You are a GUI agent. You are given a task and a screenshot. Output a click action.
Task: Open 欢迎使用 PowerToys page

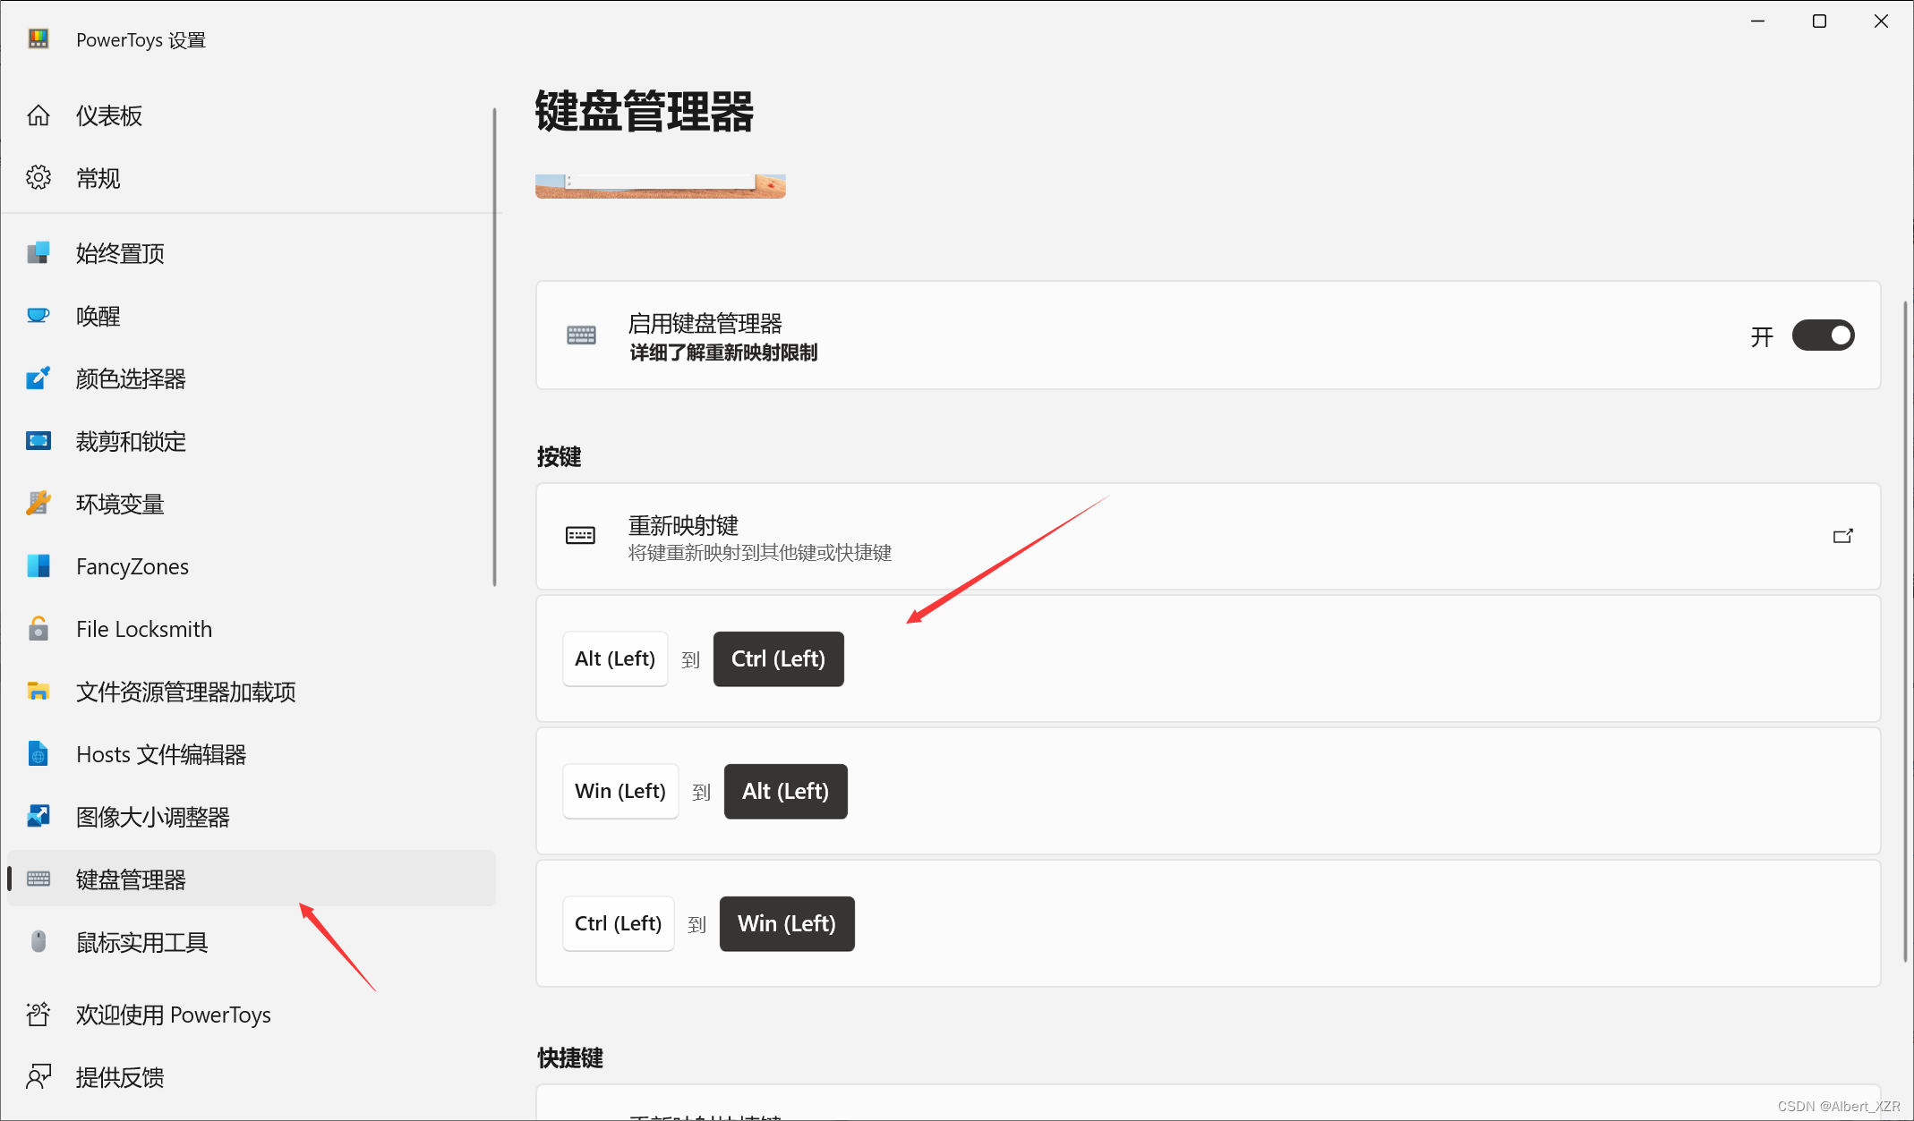(173, 1014)
